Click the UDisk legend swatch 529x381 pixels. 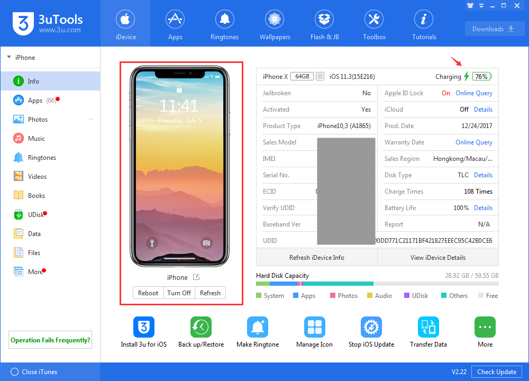click(407, 296)
